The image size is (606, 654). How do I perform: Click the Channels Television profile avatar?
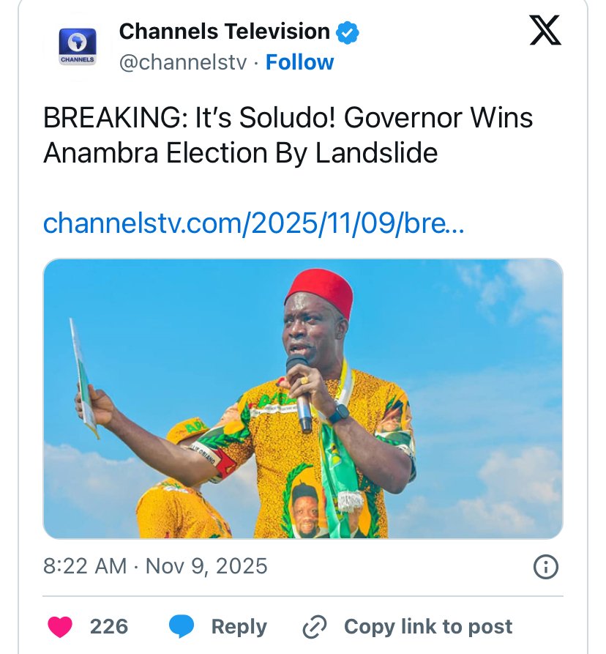pos(77,46)
